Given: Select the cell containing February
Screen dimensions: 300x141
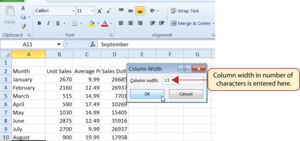Looking at the screenshot, I should [x=28, y=88].
